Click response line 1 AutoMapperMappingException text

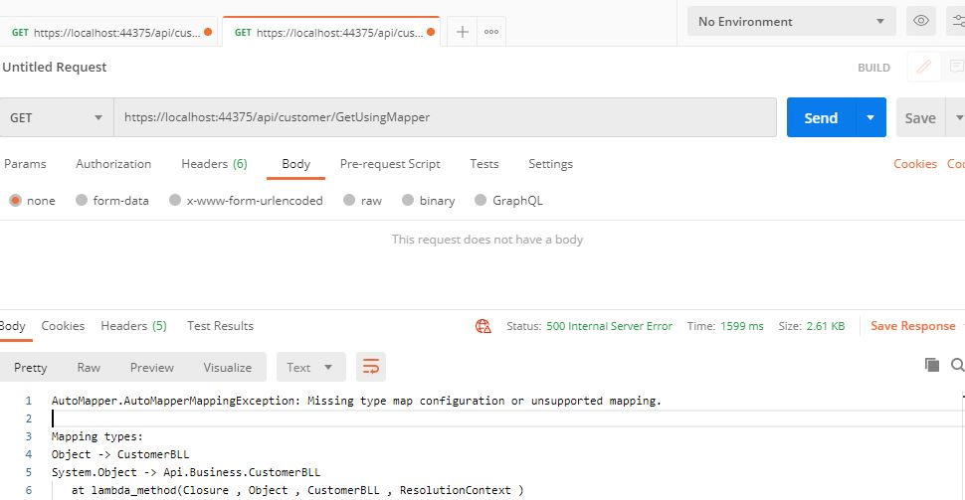coord(356,401)
